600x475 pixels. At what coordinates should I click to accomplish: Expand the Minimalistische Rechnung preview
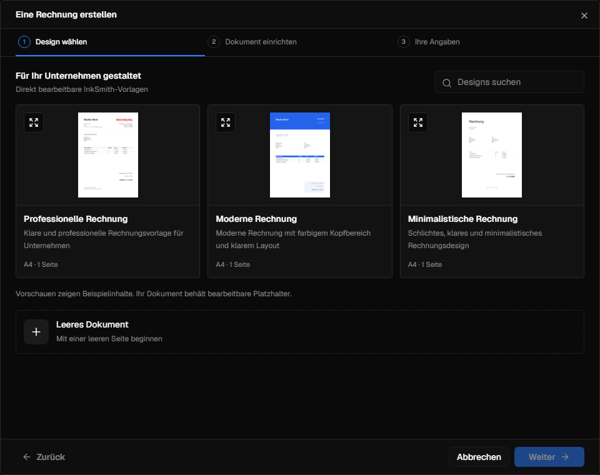pos(418,122)
